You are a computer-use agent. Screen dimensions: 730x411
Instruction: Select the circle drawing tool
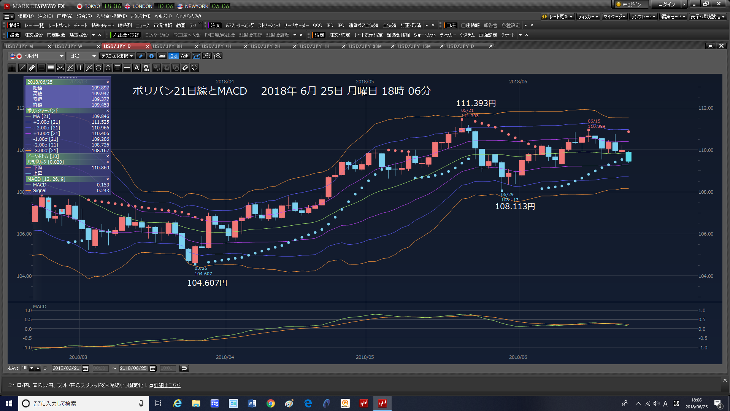(x=108, y=68)
